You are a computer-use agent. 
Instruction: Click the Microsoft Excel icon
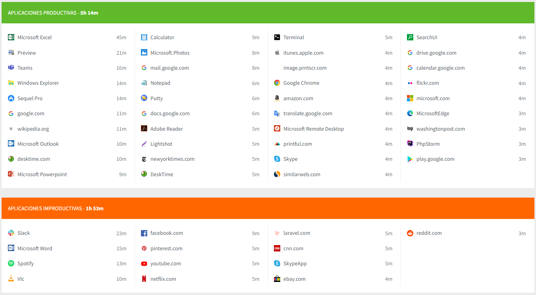(x=11, y=37)
